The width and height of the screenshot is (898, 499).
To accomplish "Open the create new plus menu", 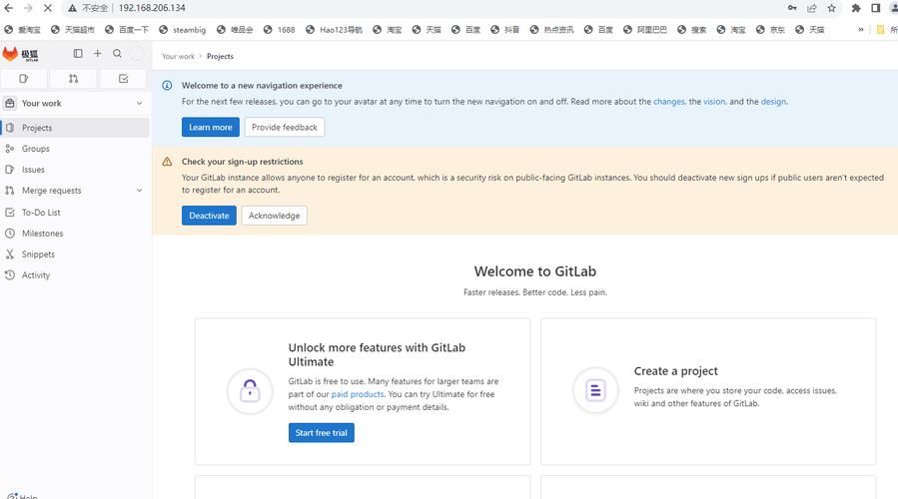I will pos(97,53).
